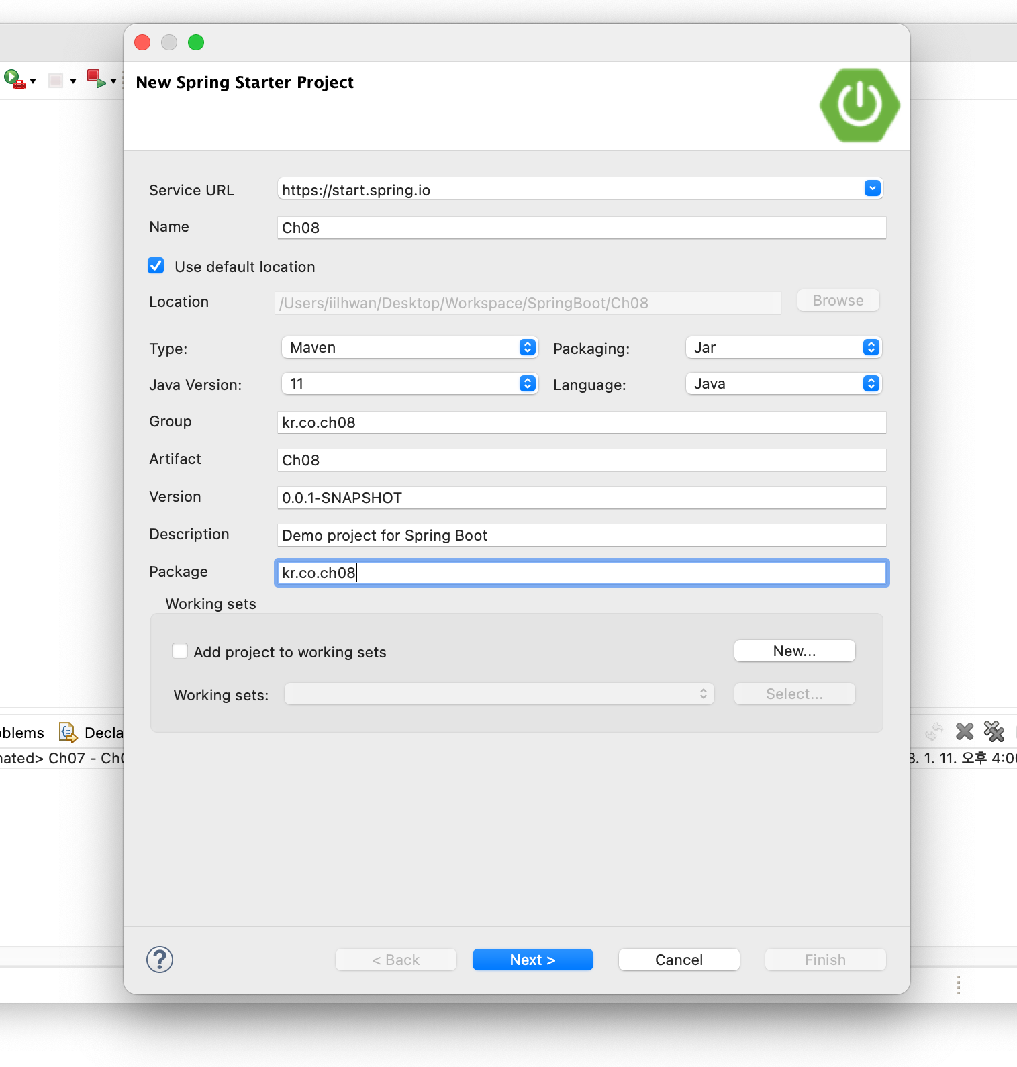Click the Location path field
The image size is (1017, 1067).
[528, 303]
